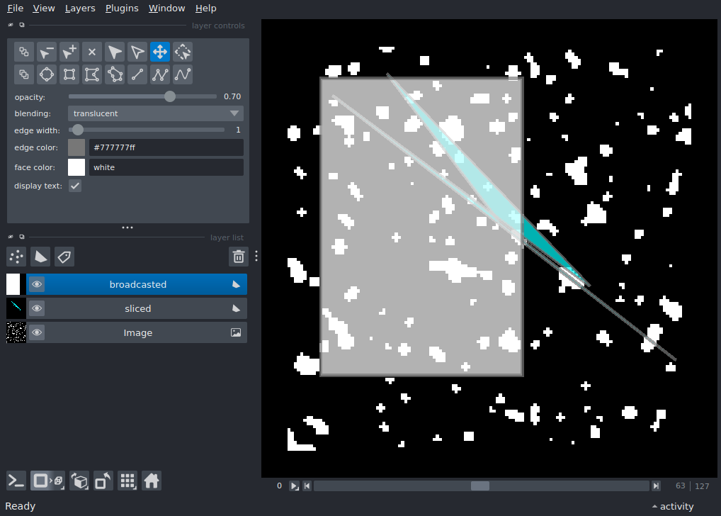Reset view with the home icon
This screenshot has width=721, height=516.
click(152, 481)
